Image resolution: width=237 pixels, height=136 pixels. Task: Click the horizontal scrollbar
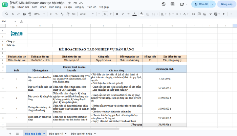coord(63,129)
